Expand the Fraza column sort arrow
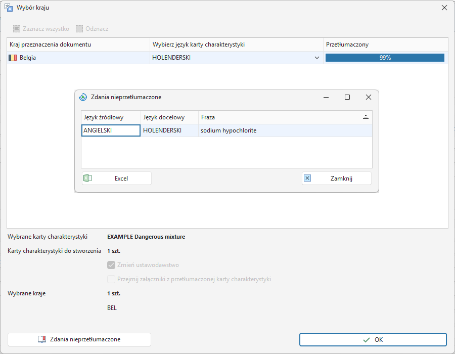The image size is (455, 354). pos(366,117)
